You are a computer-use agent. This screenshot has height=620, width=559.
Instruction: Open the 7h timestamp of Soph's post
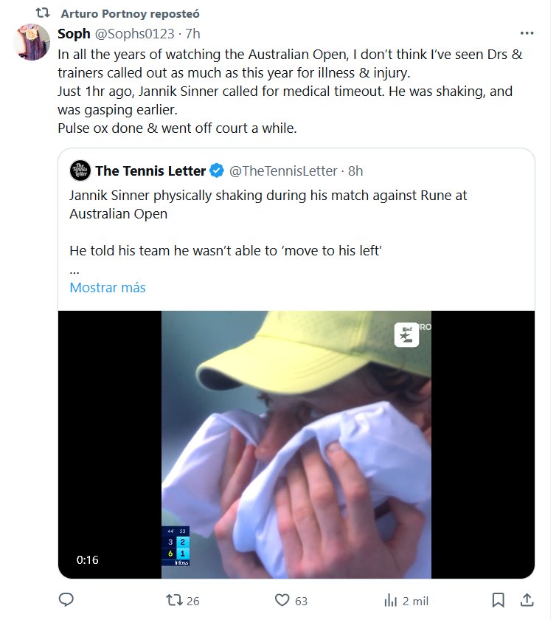tap(192, 34)
